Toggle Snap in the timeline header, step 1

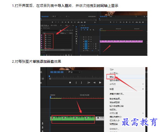(x=84, y=30)
